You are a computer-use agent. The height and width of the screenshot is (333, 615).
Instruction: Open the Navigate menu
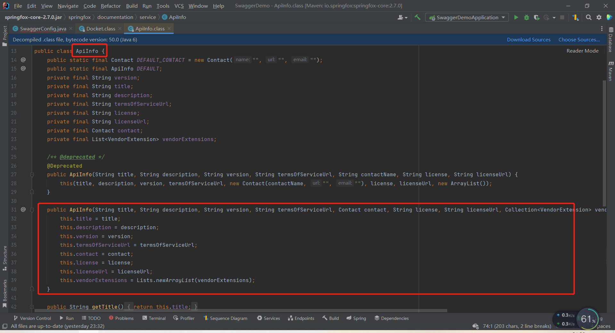click(68, 6)
